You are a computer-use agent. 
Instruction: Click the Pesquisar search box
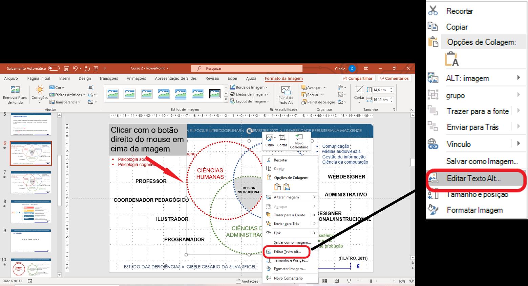248,69
